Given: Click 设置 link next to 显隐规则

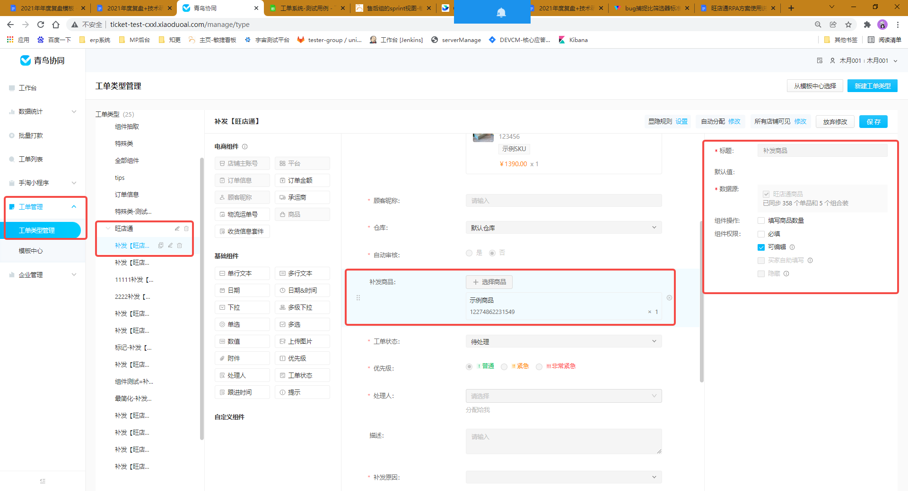Looking at the screenshot, I should 681,121.
